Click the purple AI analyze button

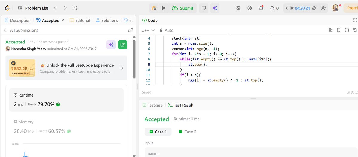(x=111, y=45)
